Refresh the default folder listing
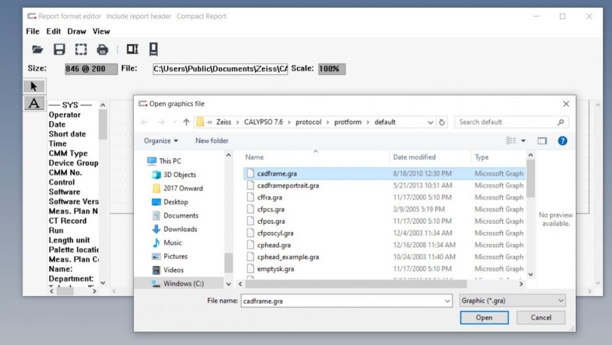 [442, 122]
